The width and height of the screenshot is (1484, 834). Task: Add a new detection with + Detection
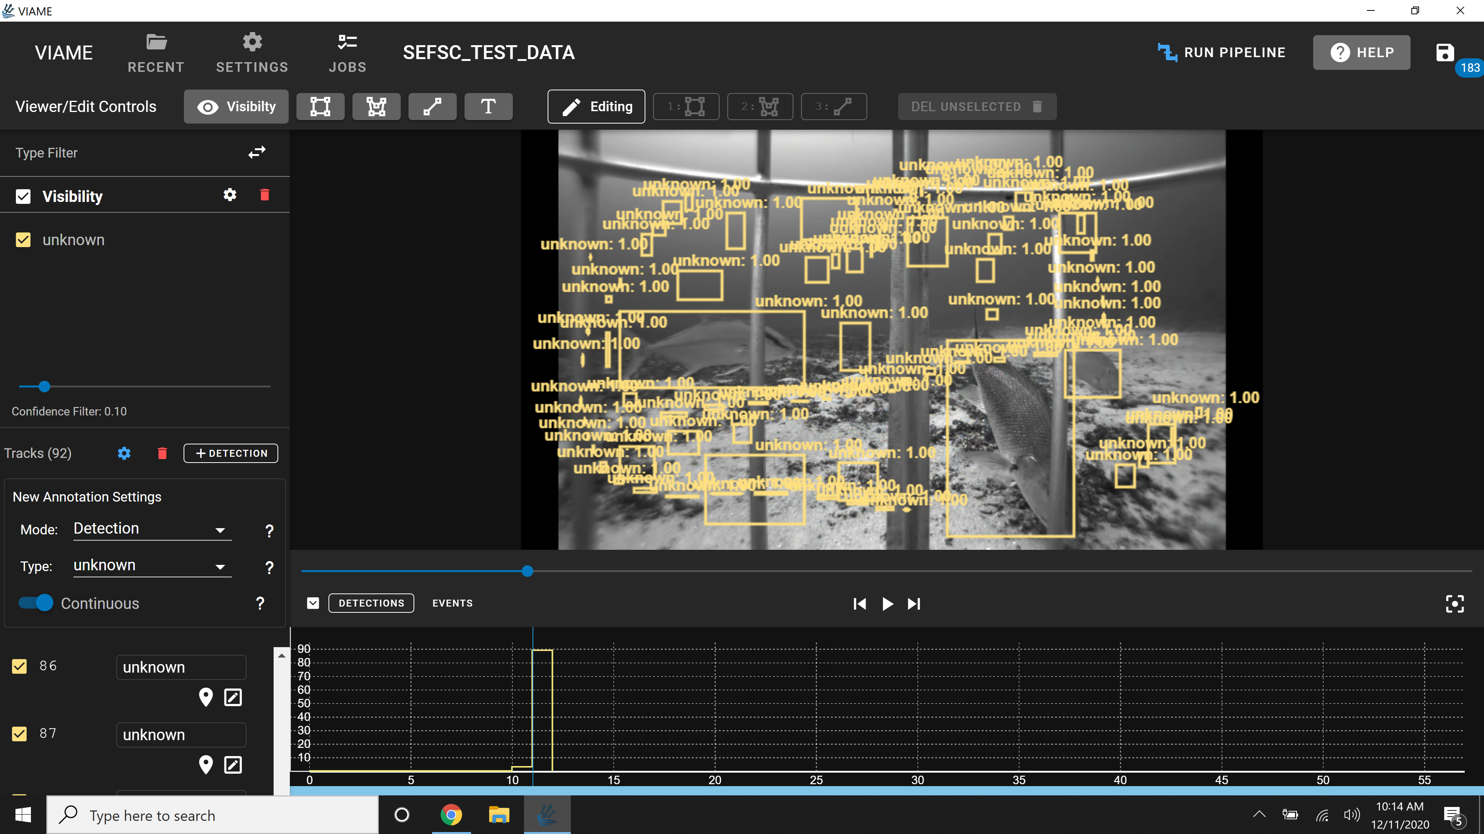231,454
